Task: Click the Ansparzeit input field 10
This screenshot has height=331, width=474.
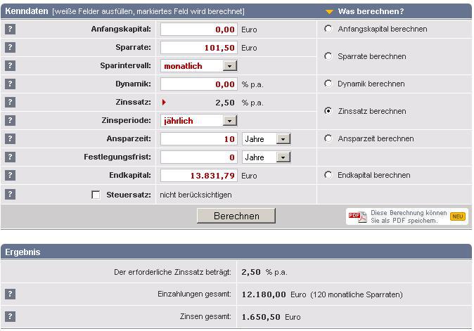Action: tap(199, 139)
